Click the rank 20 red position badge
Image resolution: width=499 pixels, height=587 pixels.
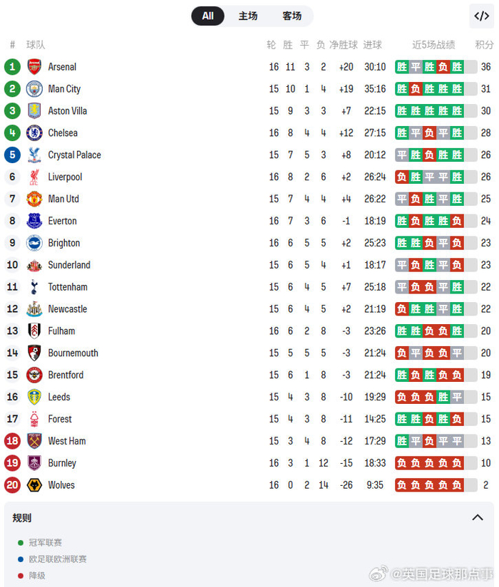[12, 485]
